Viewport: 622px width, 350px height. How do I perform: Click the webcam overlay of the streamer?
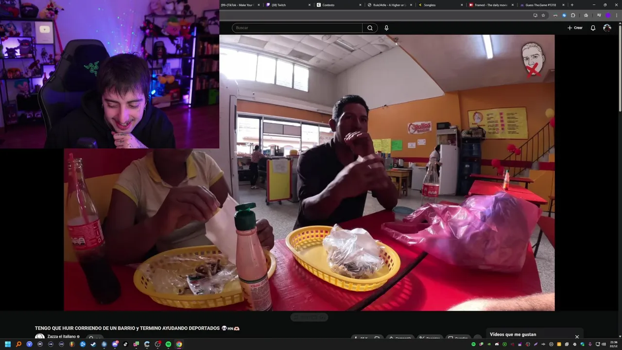[109, 74]
